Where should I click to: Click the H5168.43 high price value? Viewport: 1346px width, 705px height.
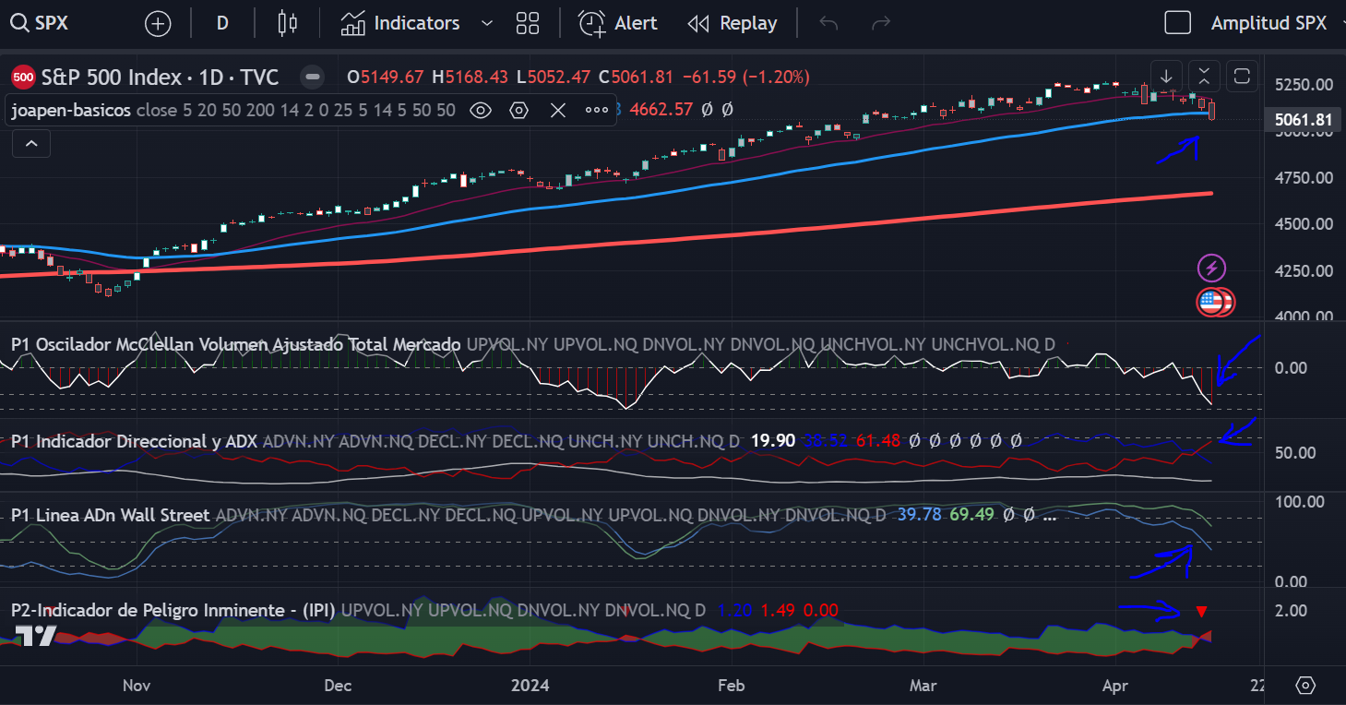(x=470, y=77)
